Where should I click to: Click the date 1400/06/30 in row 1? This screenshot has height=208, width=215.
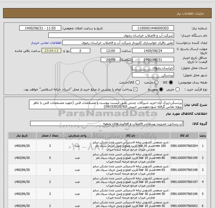(x=22, y=146)
